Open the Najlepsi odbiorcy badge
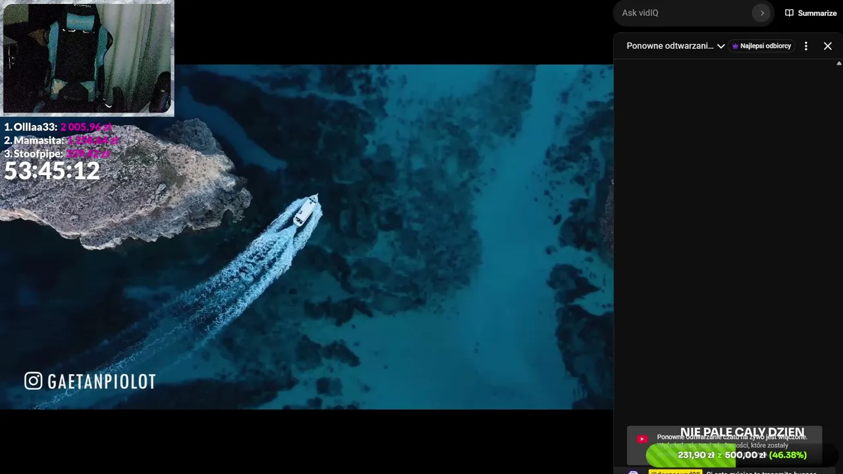 (x=762, y=46)
